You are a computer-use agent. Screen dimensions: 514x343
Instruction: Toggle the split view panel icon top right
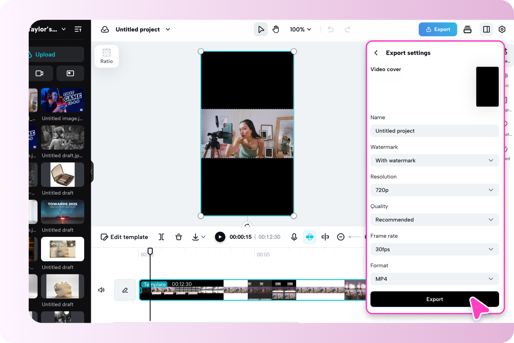pyautogui.click(x=486, y=29)
